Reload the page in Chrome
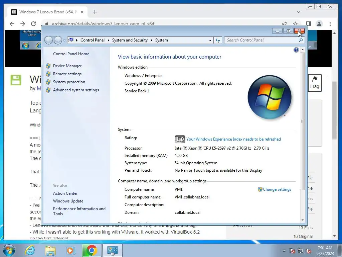The width and height of the screenshot is (342, 257). coord(33,24)
